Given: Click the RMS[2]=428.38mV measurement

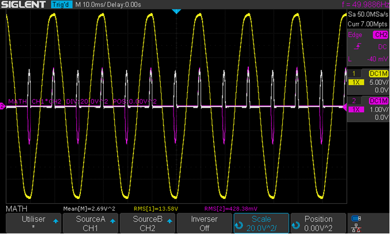Looking at the screenshot, I should click(x=231, y=209).
